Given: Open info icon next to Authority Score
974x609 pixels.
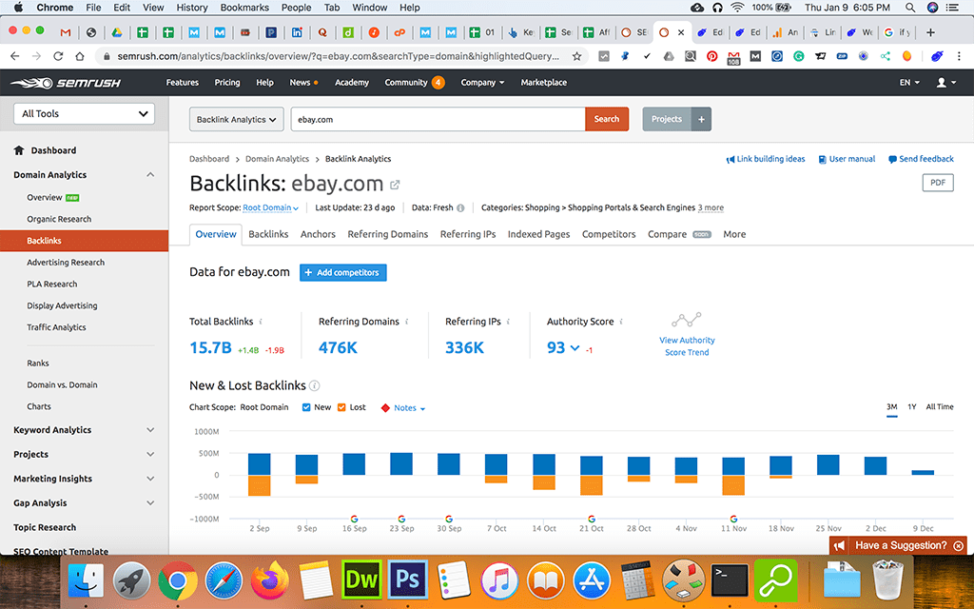Looking at the screenshot, I should point(621,322).
